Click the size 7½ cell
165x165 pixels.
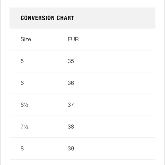point(24,127)
